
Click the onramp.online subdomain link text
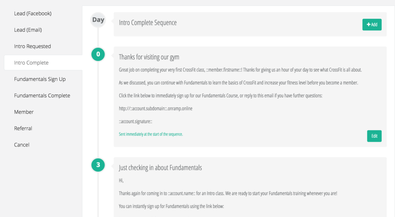(155, 108)
